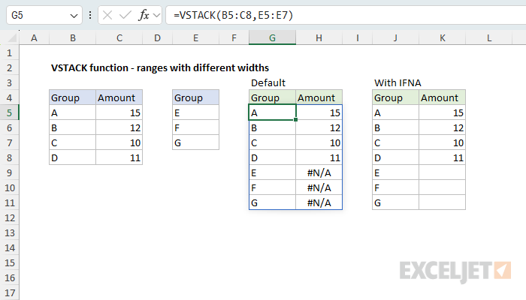Select empty cell K9 beside 'E'

[442, 172]
